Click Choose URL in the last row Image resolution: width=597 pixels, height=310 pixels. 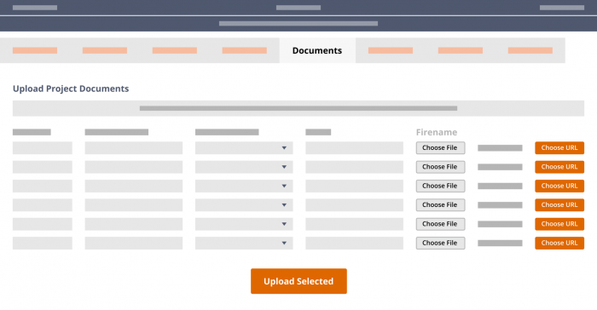tap(559, 243)
